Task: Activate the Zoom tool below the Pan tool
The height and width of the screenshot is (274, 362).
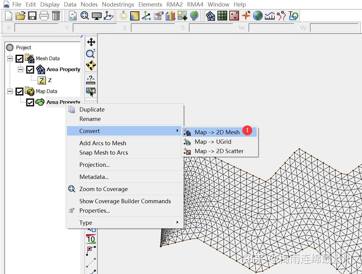Action: point(91,54)
